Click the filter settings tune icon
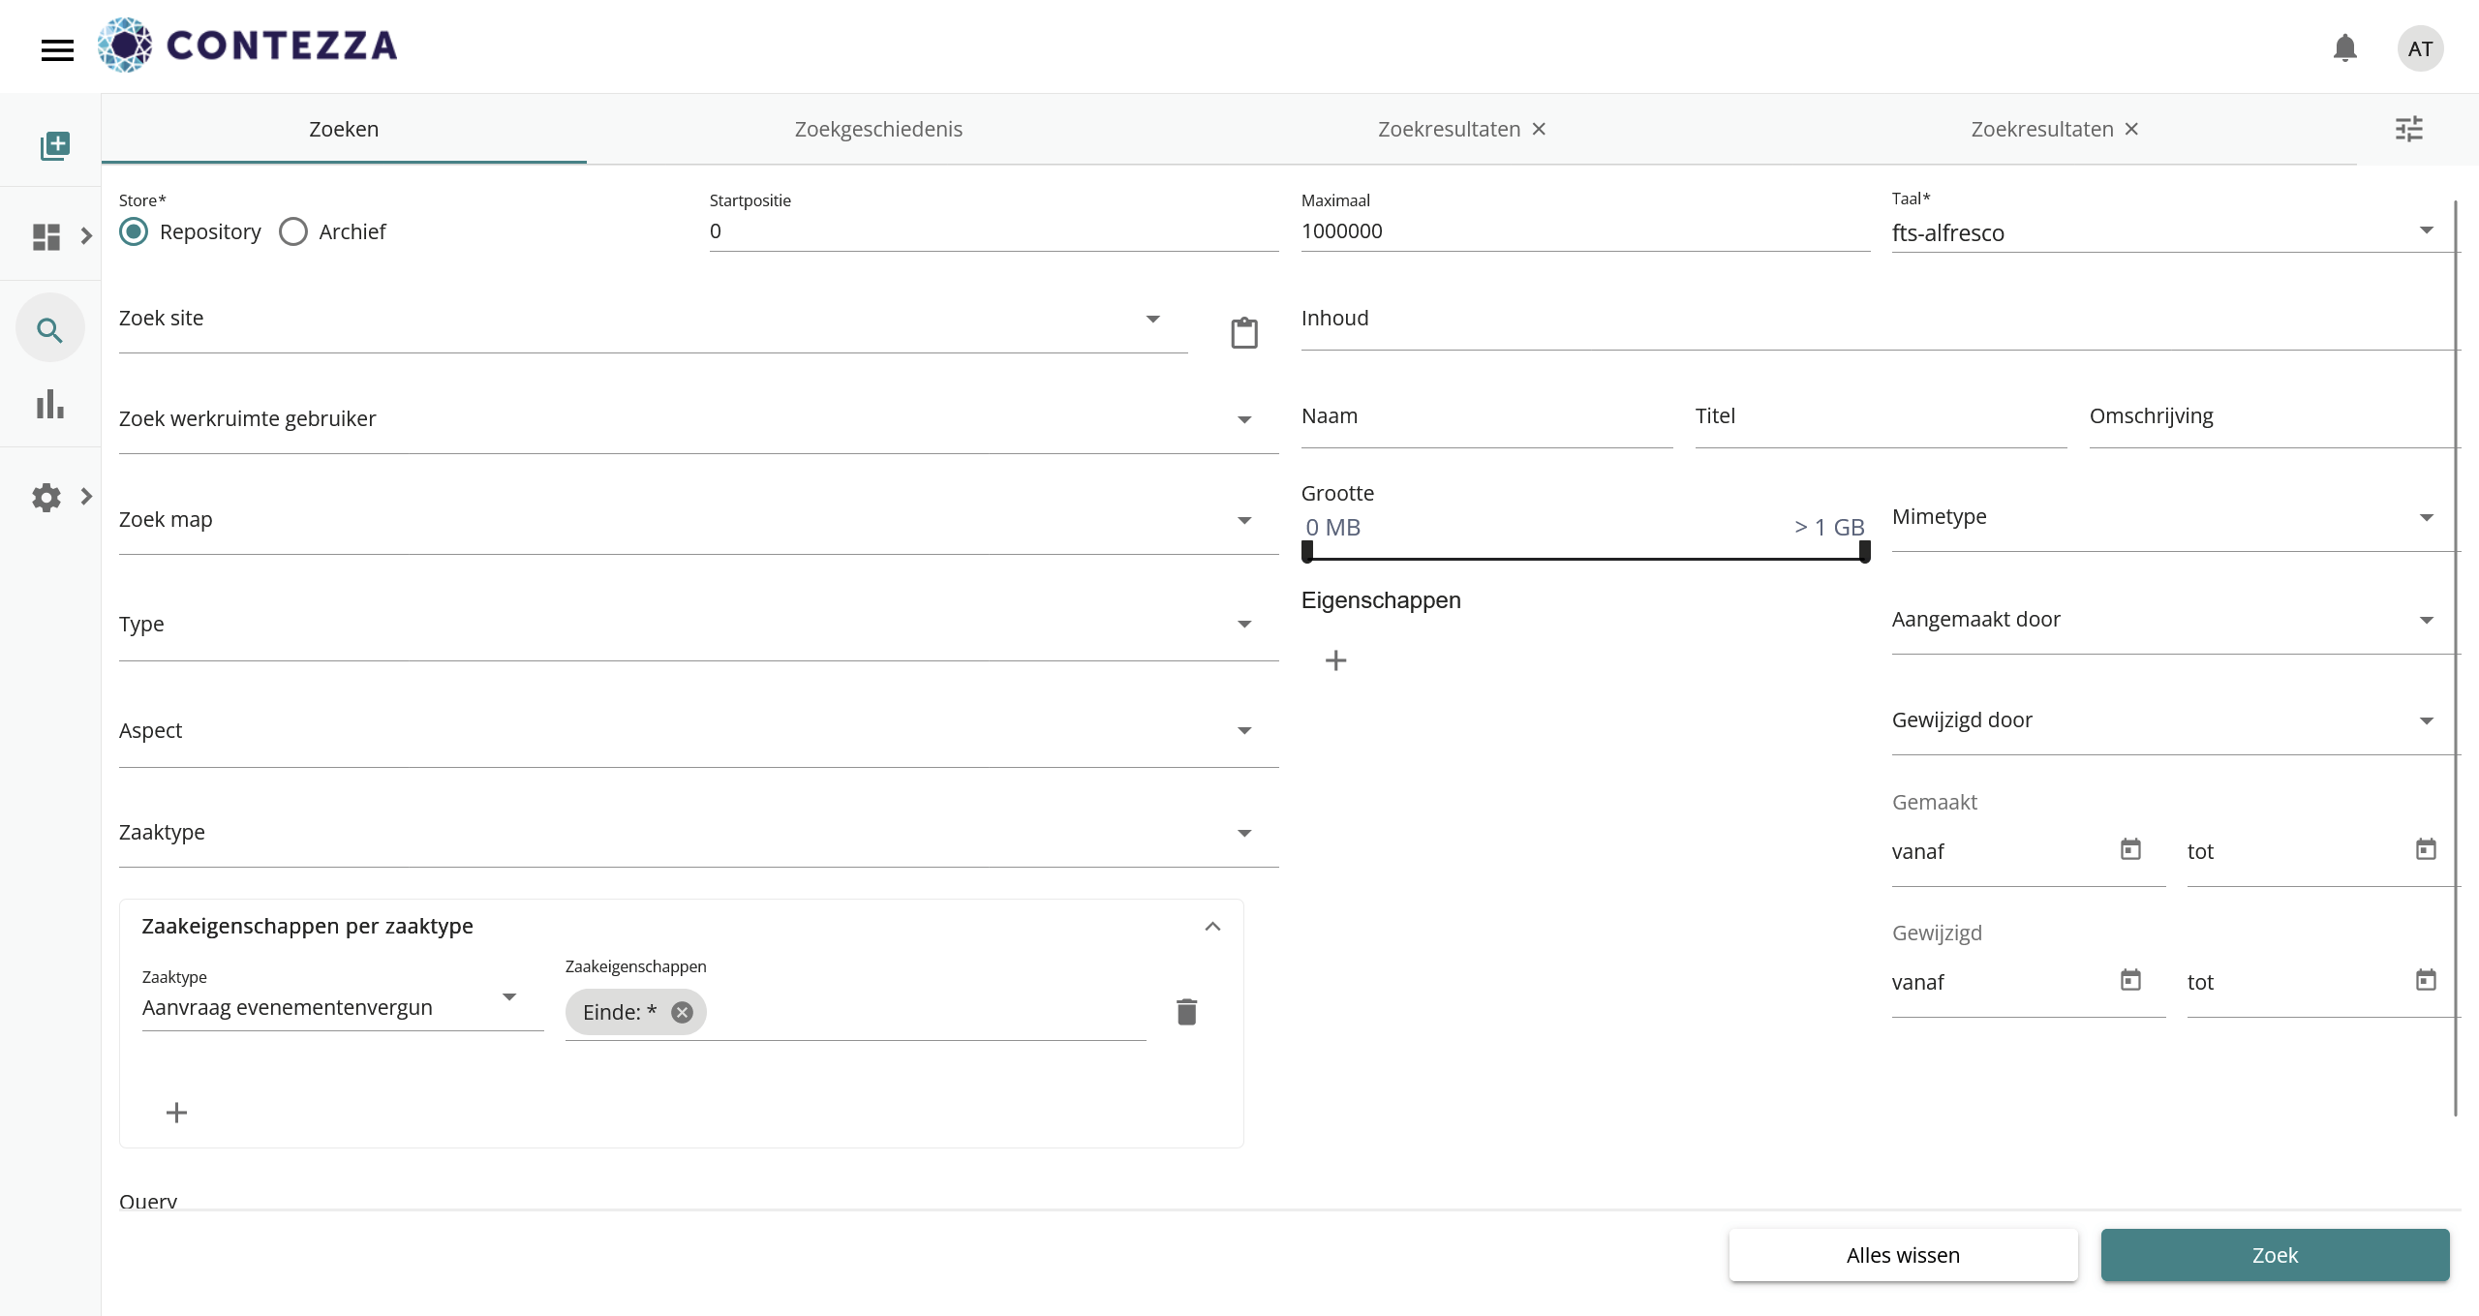 pos(2408,129)
